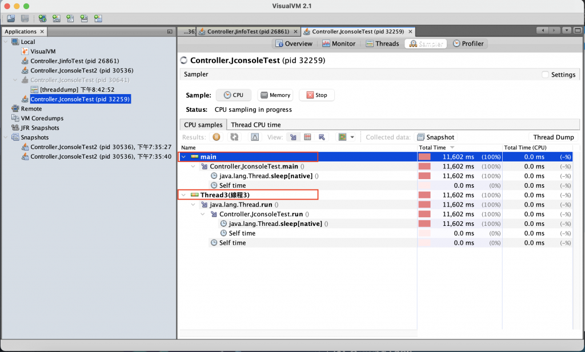Viewport: 585px width, 352px height.
Task: Open the Thread CPU time tab
Action: [x=255, y=125]
